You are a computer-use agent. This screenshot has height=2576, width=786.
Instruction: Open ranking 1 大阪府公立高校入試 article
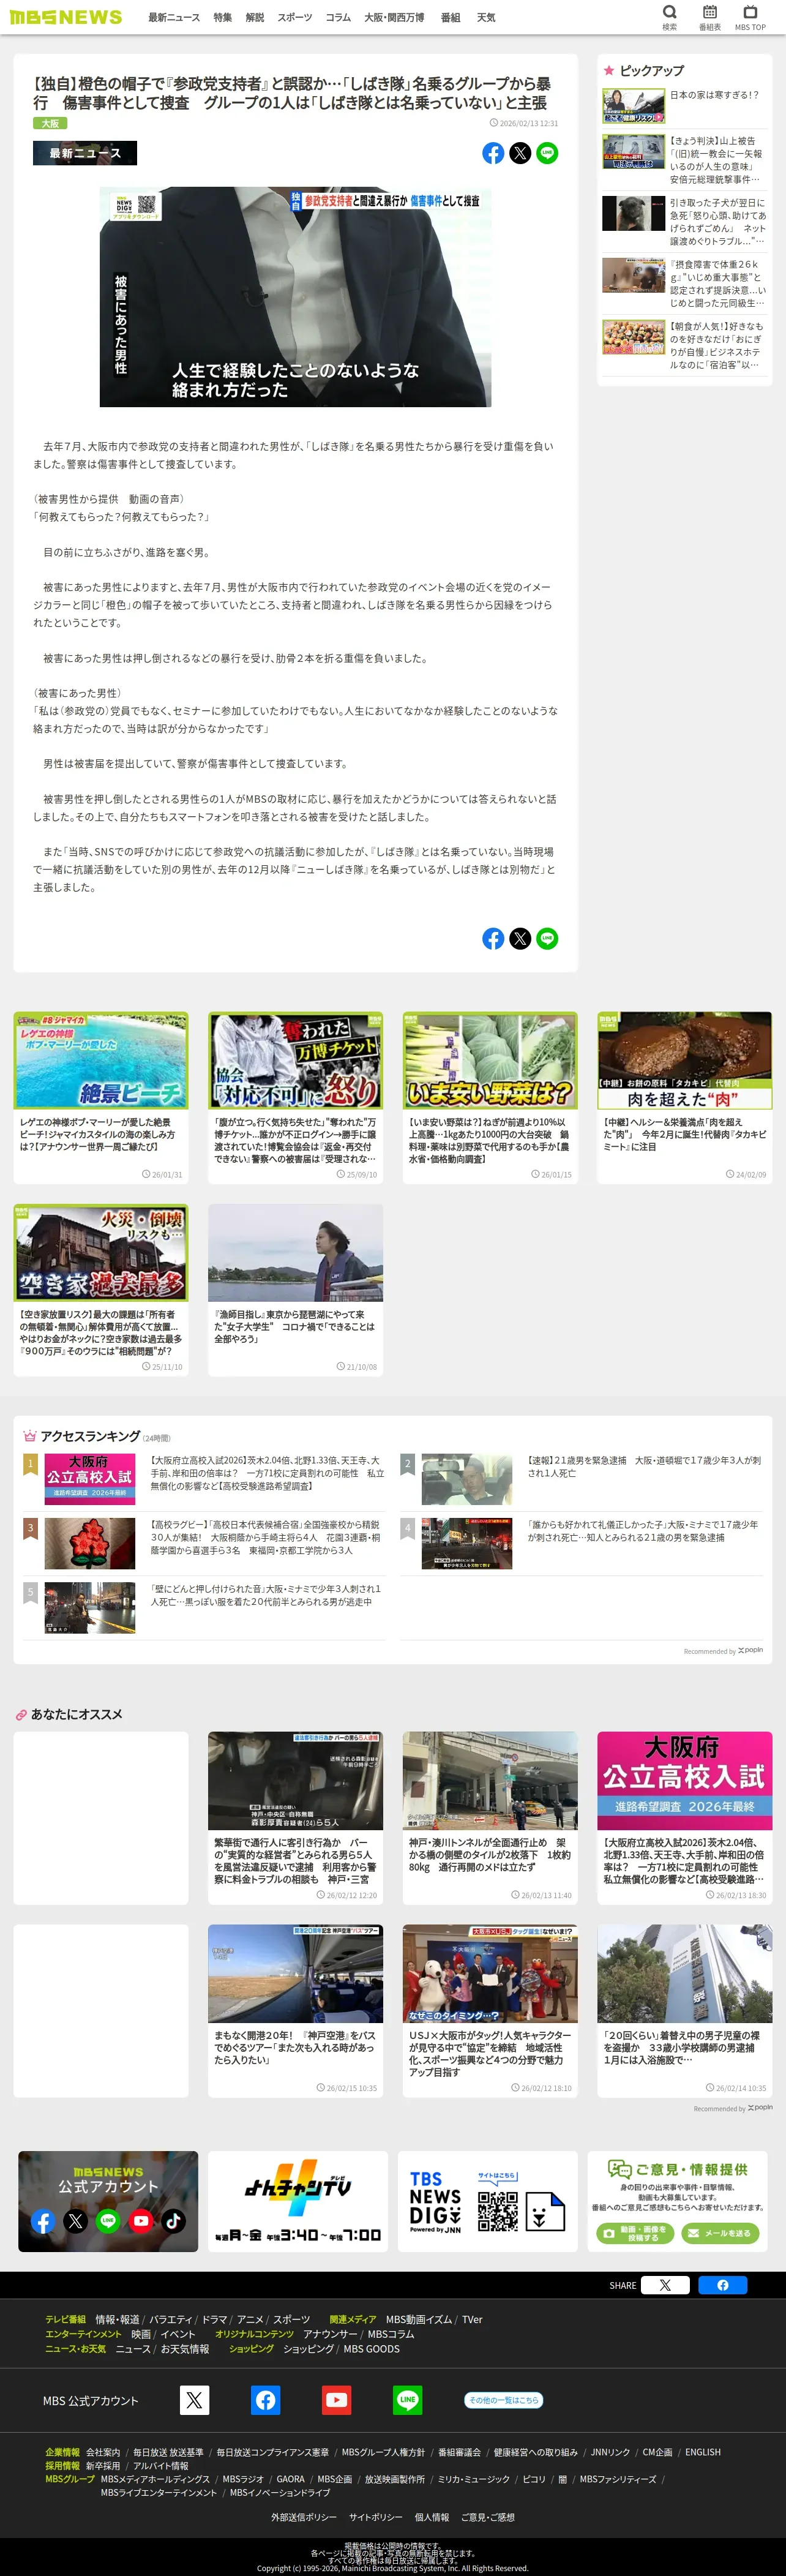click(204, 1479)
